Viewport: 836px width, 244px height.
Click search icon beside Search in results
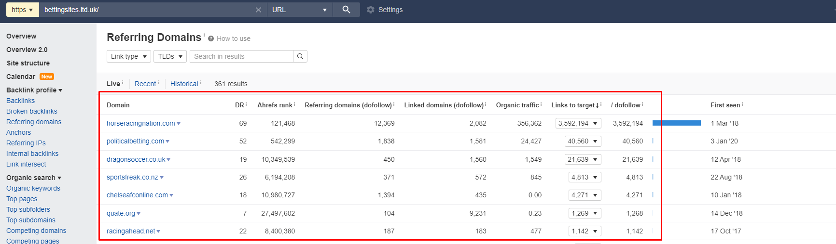coord(300,56)
